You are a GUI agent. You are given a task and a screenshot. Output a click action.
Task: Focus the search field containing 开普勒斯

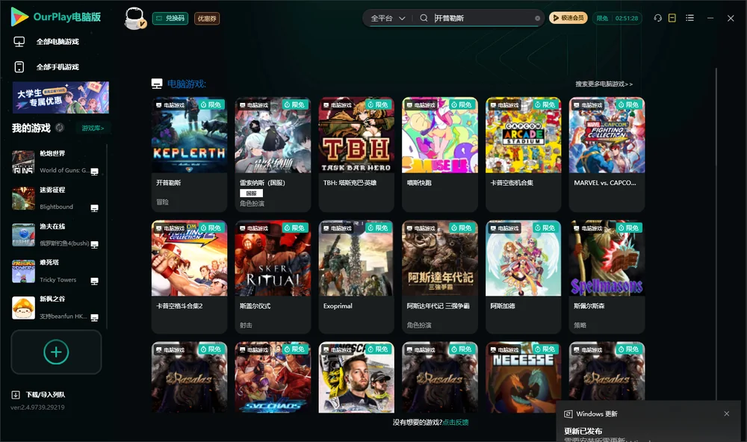coord(481,18)
